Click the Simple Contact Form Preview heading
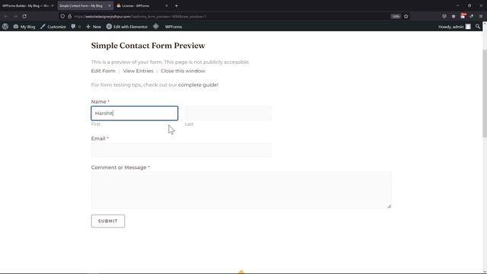This screenshot has width=487, height=274. (x=148, y=46)
